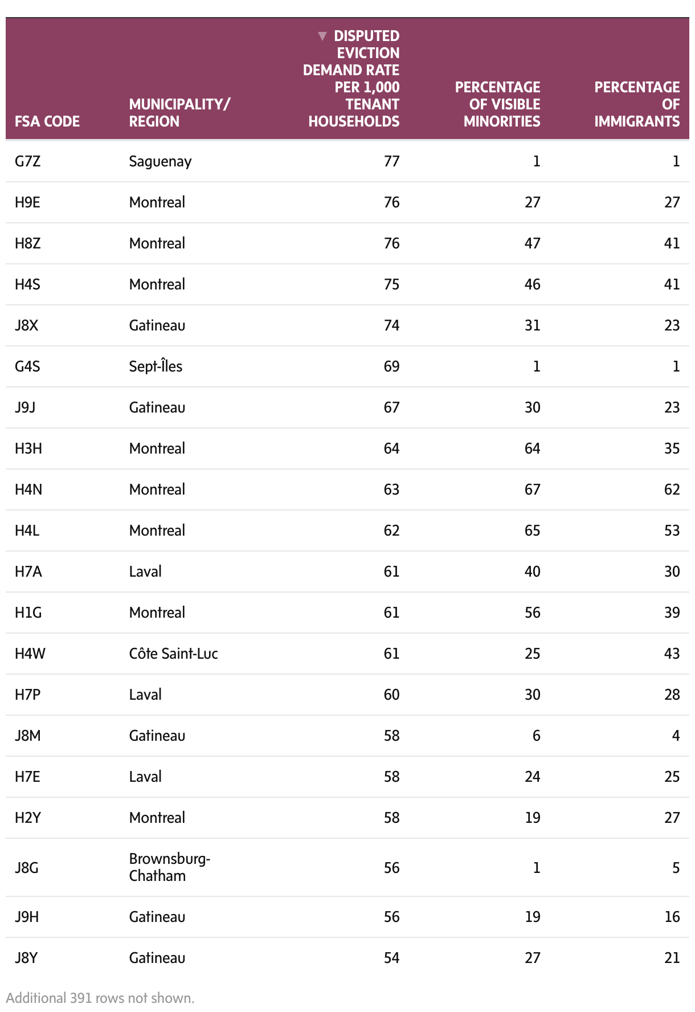Select the J9H FSA code cell
The width and height of the screenshot is (695, 1012).
tap(27, 917)
